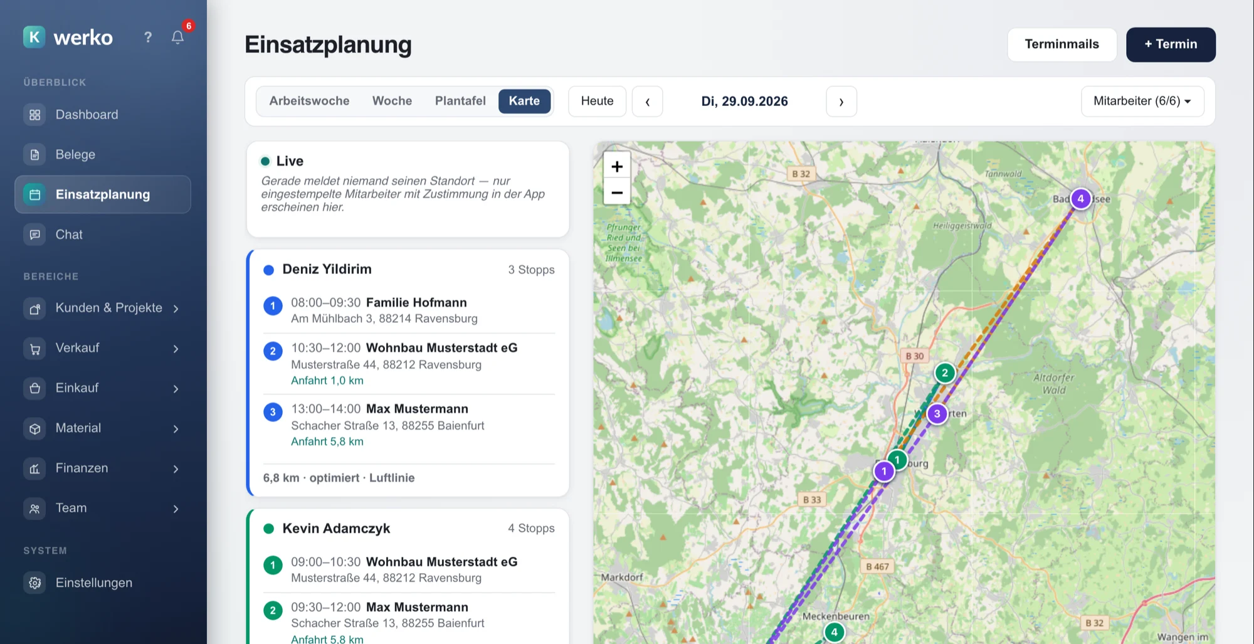
Task: Expand Einkauf section
Action: 103,388
